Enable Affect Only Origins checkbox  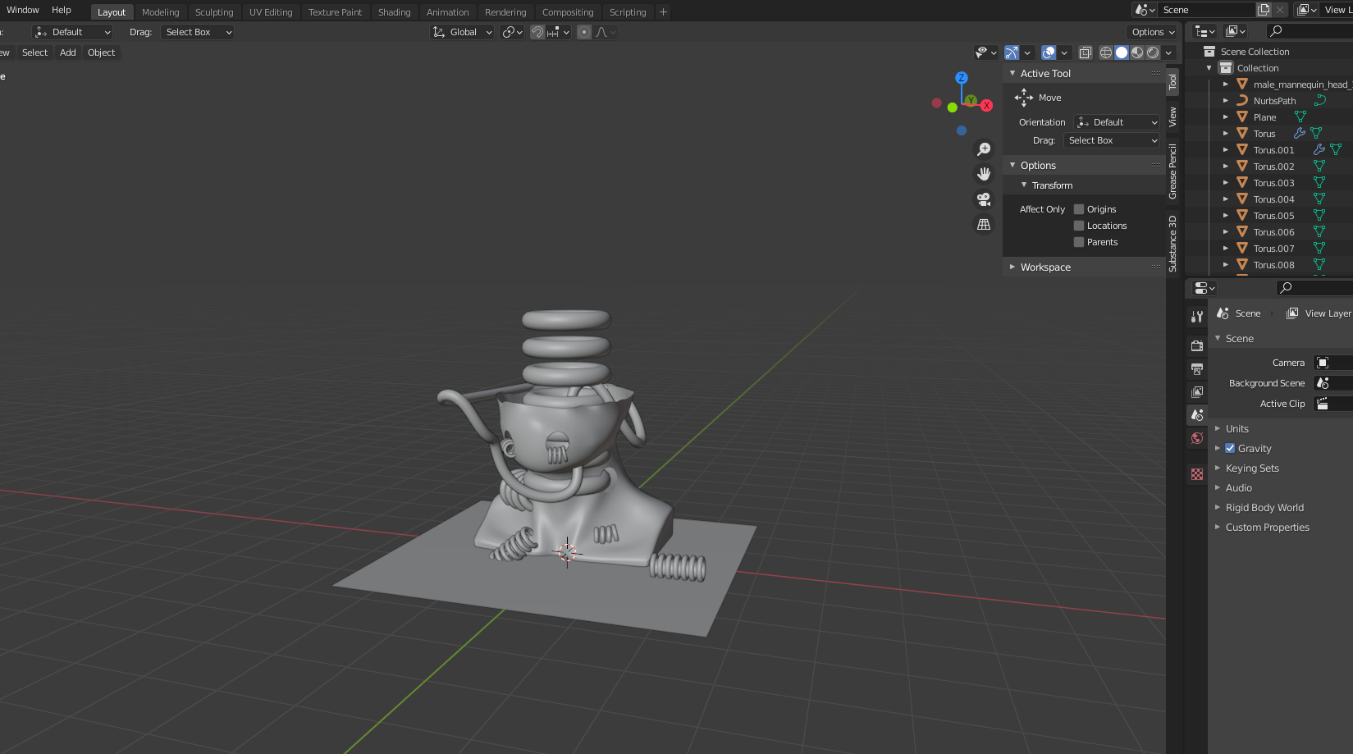(x=1079, y=209)
